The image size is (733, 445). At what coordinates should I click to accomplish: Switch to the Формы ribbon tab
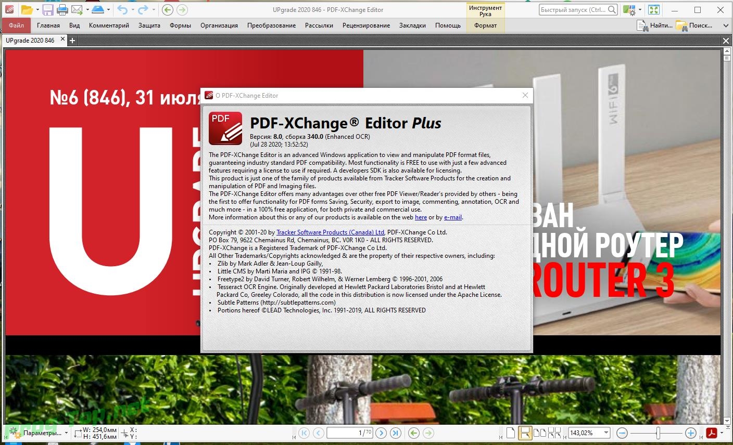point(180,25)
